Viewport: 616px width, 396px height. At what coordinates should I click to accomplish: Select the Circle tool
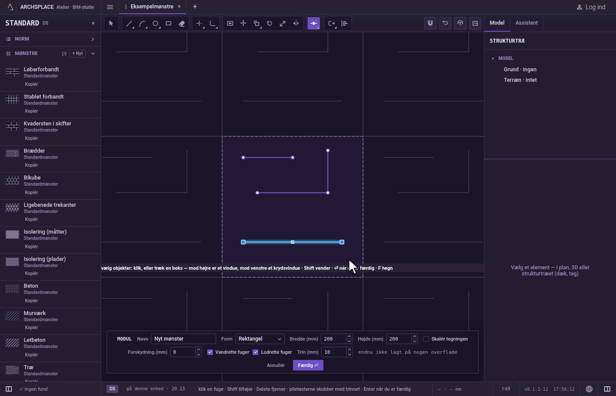coord(155,23)
